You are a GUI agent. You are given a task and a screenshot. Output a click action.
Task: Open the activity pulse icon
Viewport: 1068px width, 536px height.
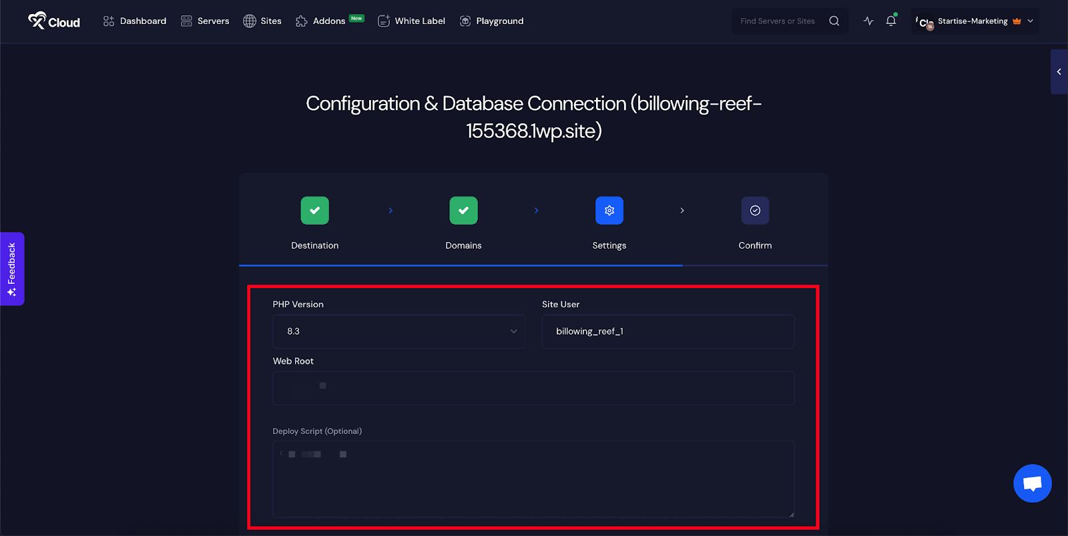868,21
